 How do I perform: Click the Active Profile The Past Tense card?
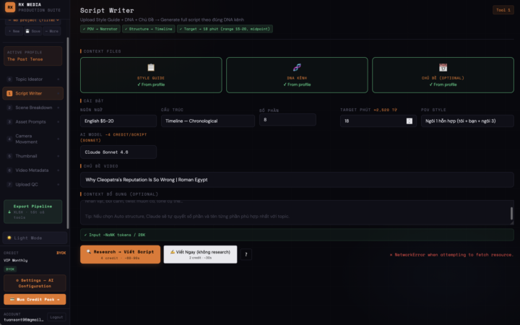point(32,56)
